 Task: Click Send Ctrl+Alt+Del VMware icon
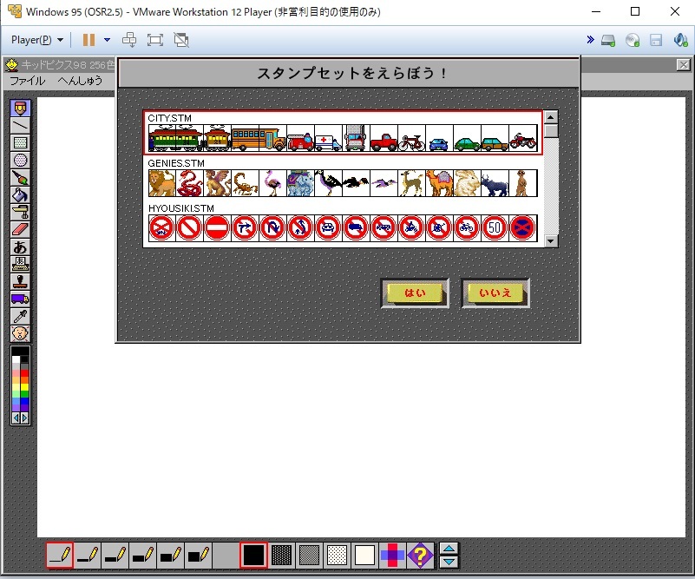(x=129, y=40)
